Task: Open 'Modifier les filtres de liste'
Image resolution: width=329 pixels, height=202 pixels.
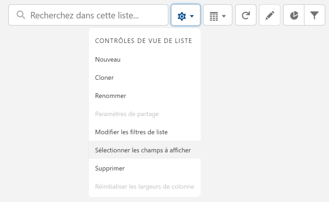Action: tap(145, 132)
